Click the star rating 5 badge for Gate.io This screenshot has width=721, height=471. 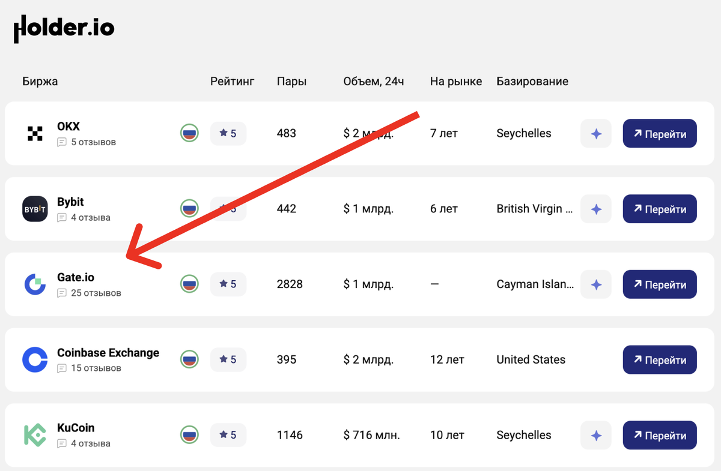click(228, 284)
